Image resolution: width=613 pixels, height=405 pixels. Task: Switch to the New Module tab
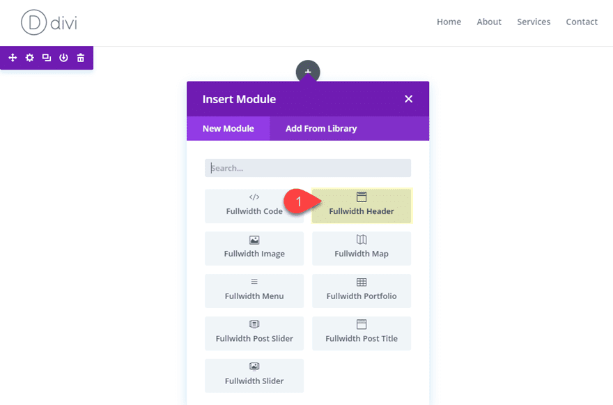coord(228,128)
